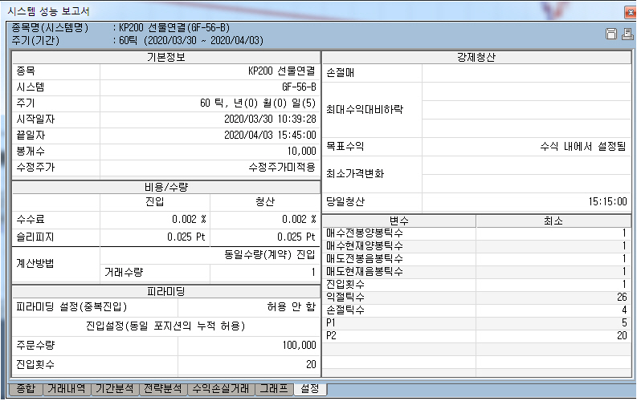Screen dimensions: 637x401
Task: Open the 거래내역 tab
Action: [67, 389]
